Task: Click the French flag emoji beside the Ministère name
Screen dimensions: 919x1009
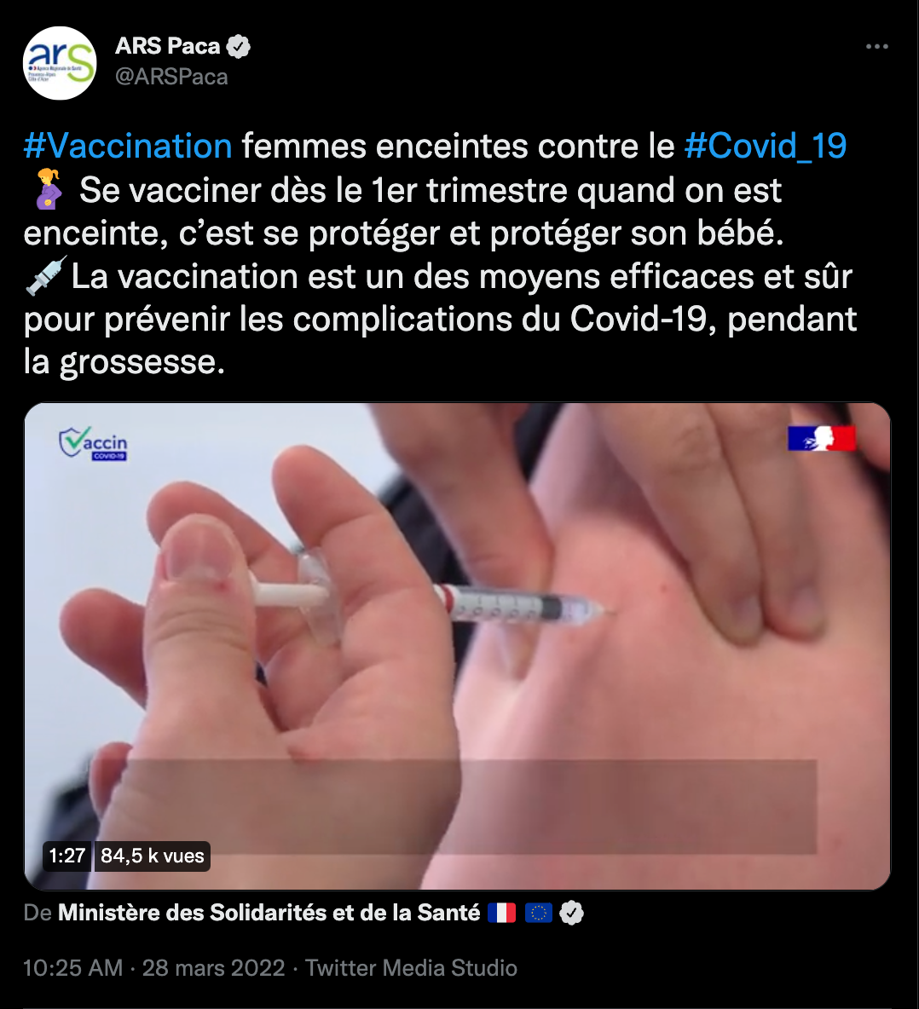Action: click(501, 913)
